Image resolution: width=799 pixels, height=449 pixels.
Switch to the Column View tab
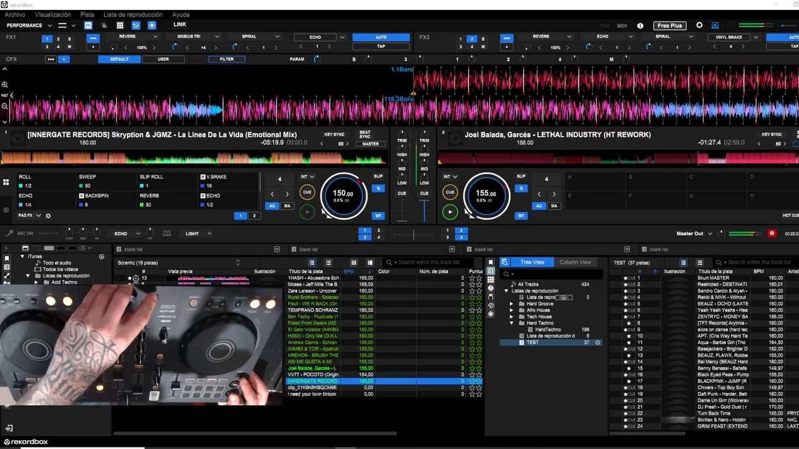tap(575, 262)
